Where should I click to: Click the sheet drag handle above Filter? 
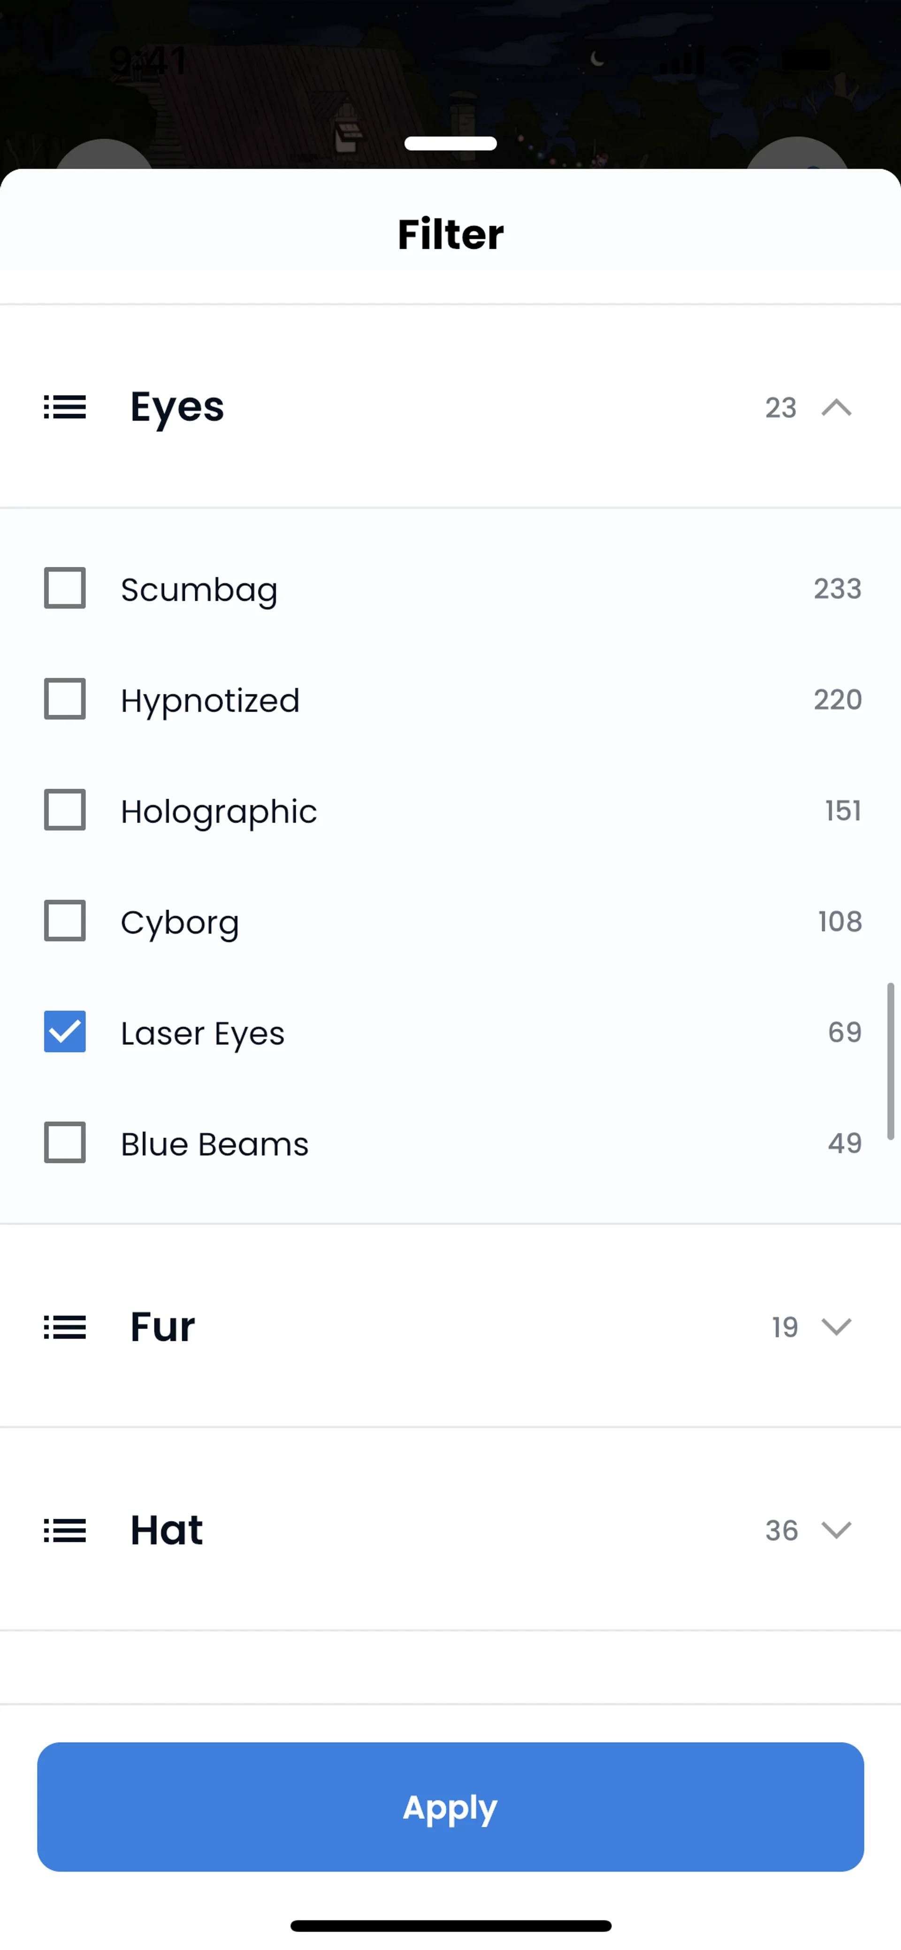[x=450, y=144]
